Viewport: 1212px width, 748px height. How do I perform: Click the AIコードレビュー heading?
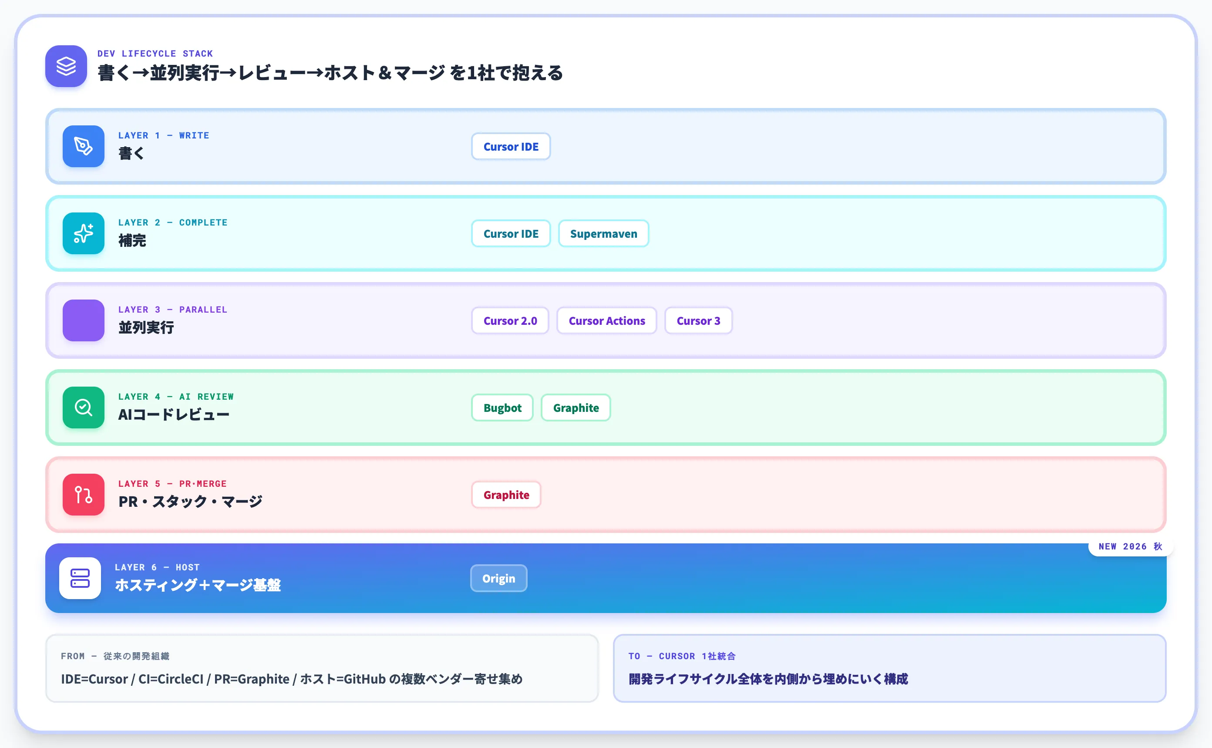[x=174, y=414]
